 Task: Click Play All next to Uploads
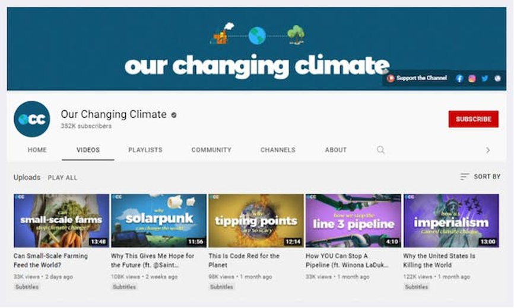(62, 178)
